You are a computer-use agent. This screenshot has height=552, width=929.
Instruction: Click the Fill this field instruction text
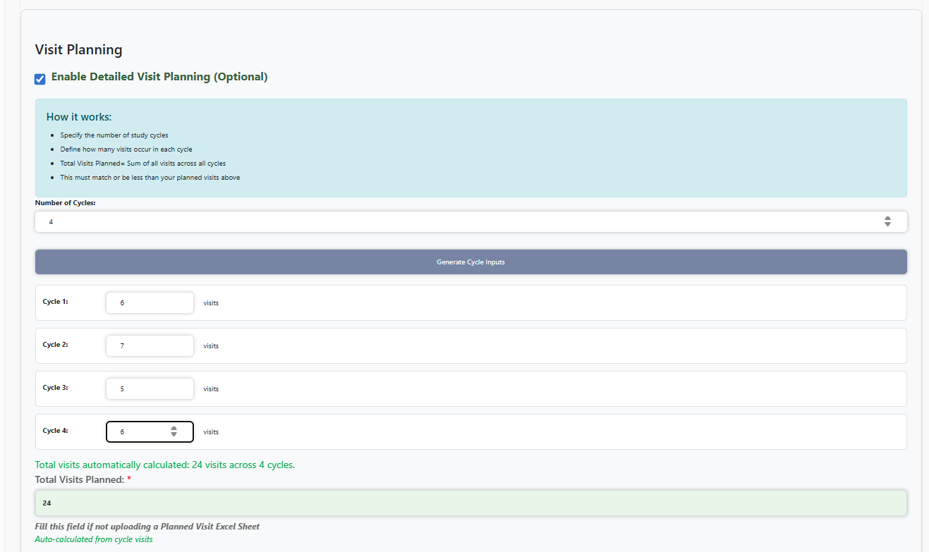pos(148,526)
